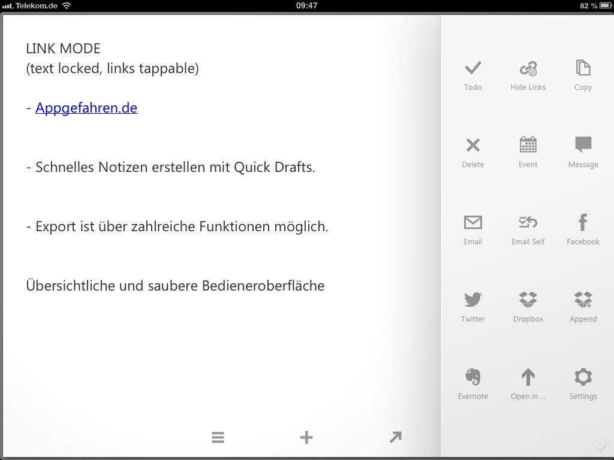Delete the current draft
The height and width of the screenshot is (460, 614).
[x=472, y=146]
